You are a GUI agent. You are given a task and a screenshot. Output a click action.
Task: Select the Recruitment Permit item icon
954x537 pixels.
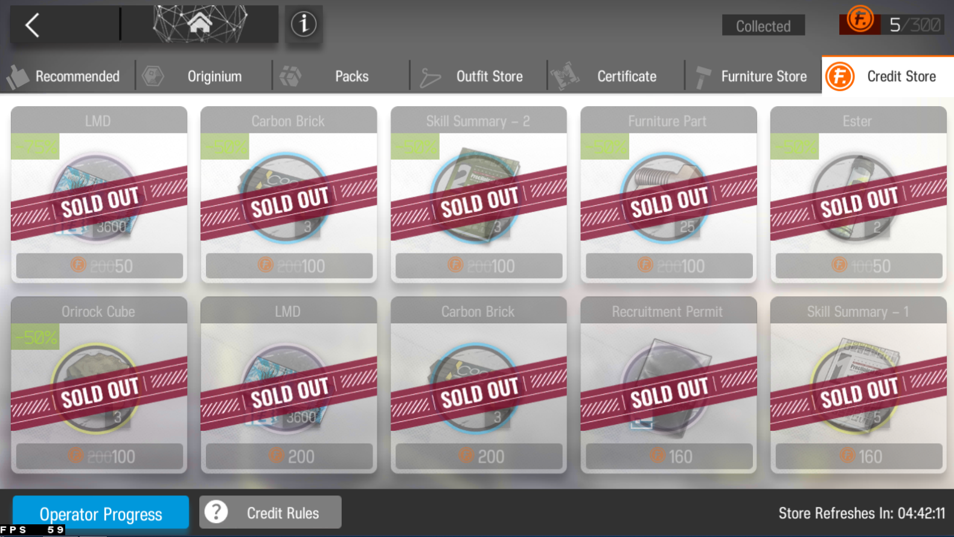pos(668,386)
